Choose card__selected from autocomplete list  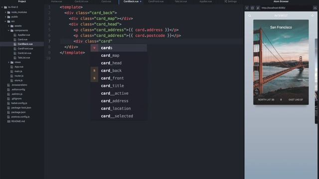[119, 116]
